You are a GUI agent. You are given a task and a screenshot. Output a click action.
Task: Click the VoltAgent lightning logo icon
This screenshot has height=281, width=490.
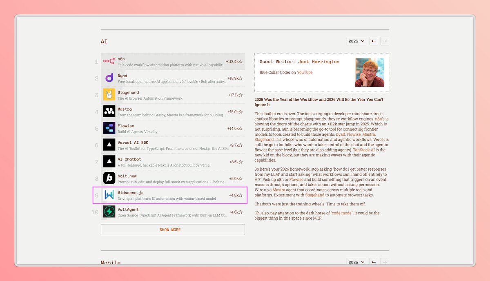click(109, 212)
